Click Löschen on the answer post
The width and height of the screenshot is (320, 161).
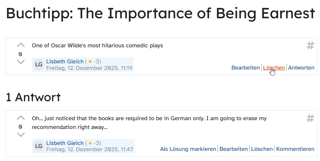tap(262, 149)
